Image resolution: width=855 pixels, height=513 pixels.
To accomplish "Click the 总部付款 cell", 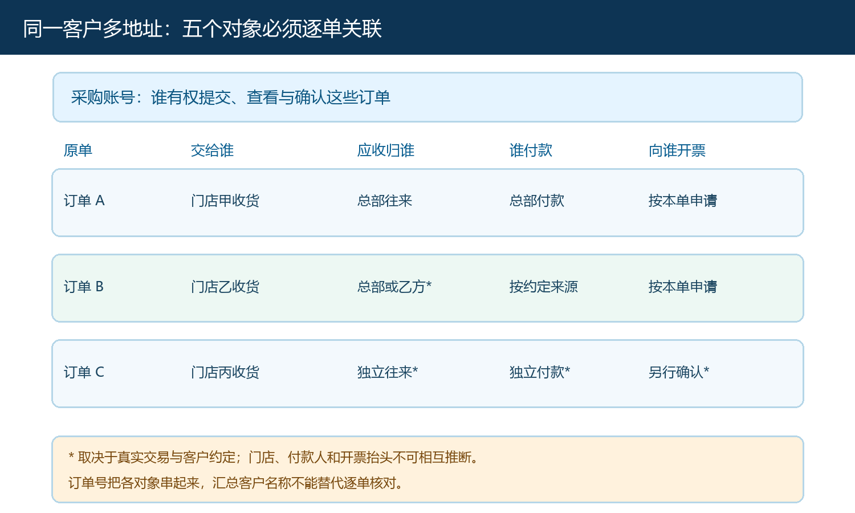I will [537, 201].
